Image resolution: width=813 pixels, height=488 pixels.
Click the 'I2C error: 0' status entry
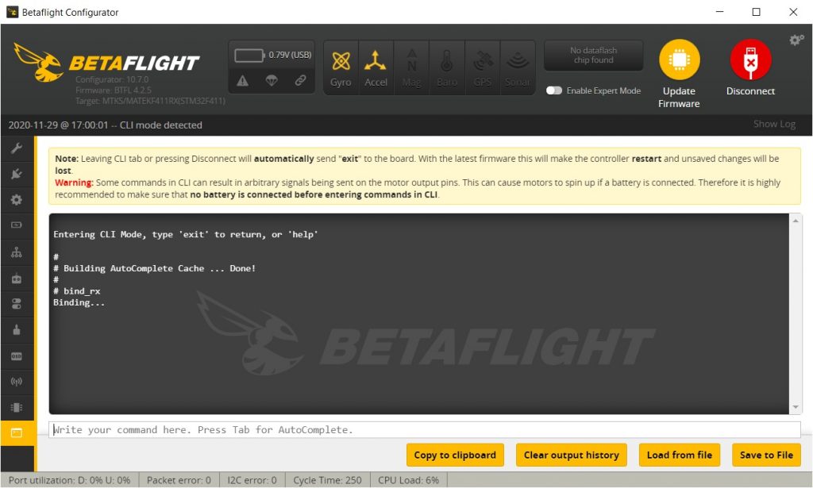(x=252, y=480)
